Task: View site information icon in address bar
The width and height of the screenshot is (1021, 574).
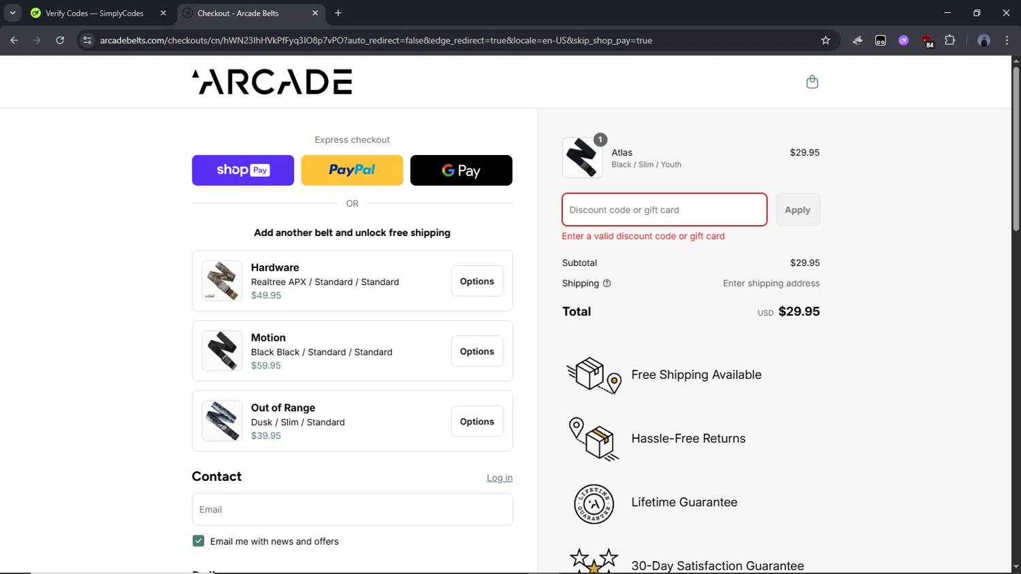Action: tap(87, 40)
